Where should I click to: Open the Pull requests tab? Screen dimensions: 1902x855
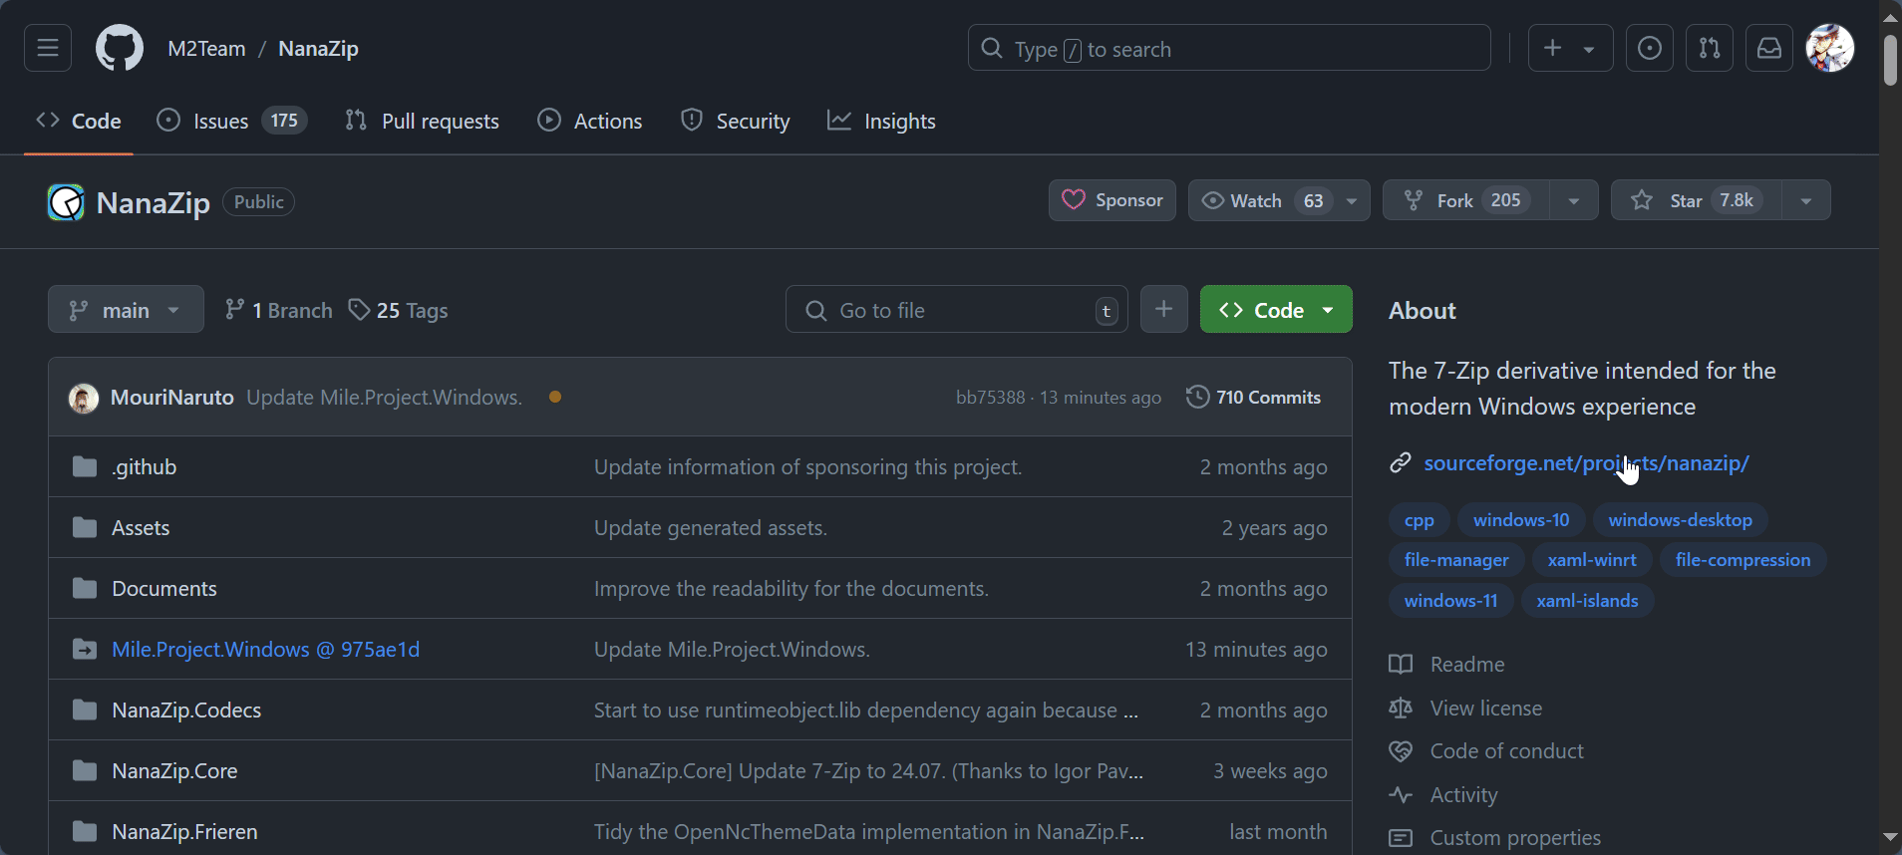click(x=422, y=121)
